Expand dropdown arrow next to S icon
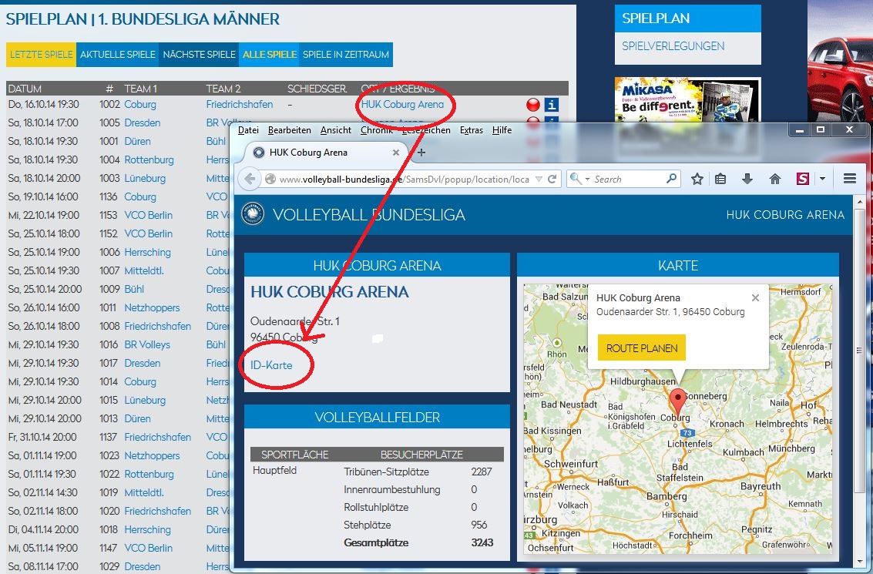 coord(822,179)
